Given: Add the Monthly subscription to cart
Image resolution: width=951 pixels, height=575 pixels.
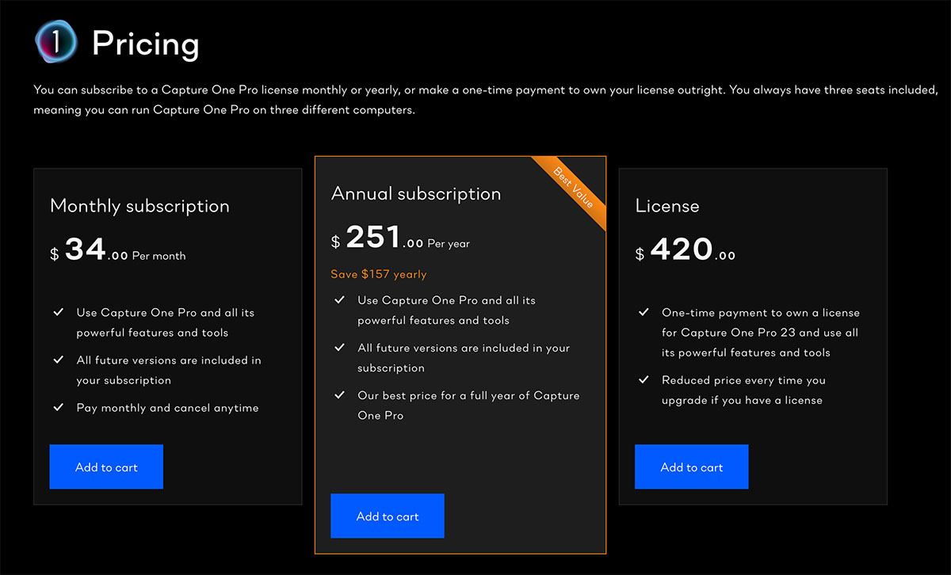Looking at the screenshot, I should click(x=106, y=467).
